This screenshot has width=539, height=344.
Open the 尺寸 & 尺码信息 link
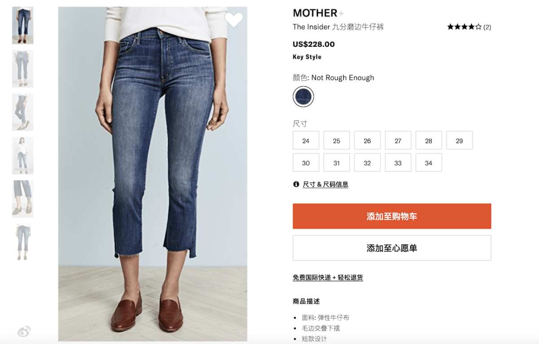(326, 184)
